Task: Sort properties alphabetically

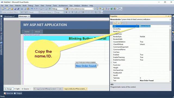Action: (115, 23)
